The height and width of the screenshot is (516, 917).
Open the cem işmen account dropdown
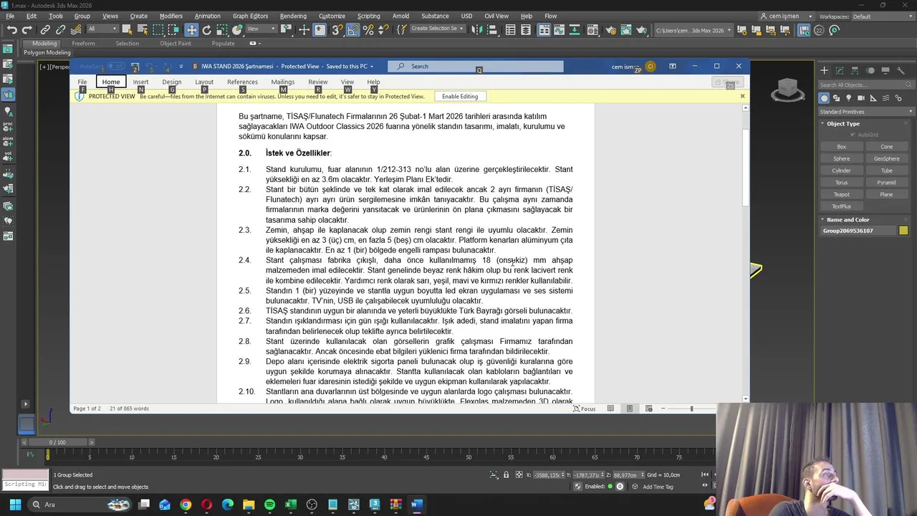click(x=786, y=16)
